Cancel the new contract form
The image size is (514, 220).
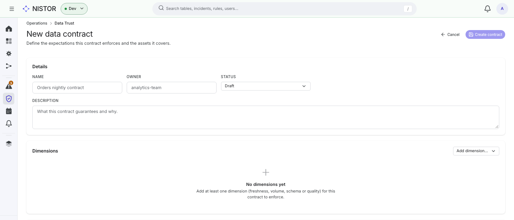coord(450,34)
